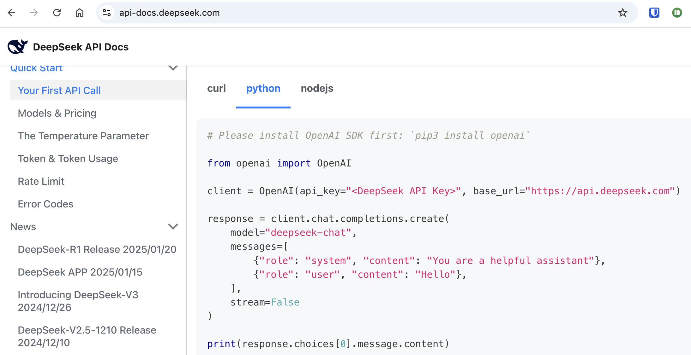Open Error Codes page
The width and height of the screenshot is (691, 355).
pyautogui.click(x=46, y=204)
